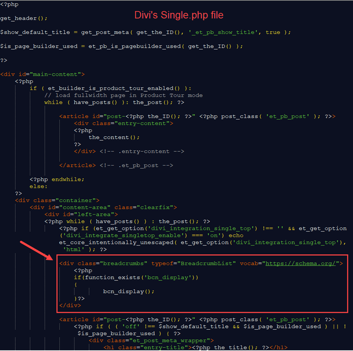The image size is (353, 351).
Task: Click the bcn_display(); call
Action: pyautogui.click(x=129, y=292)
